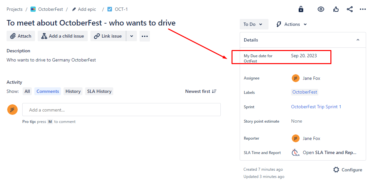The height and width of the screenshot is (191, 372).
Task: Toggle the watch eye icon
Action: tap(321, 9)
